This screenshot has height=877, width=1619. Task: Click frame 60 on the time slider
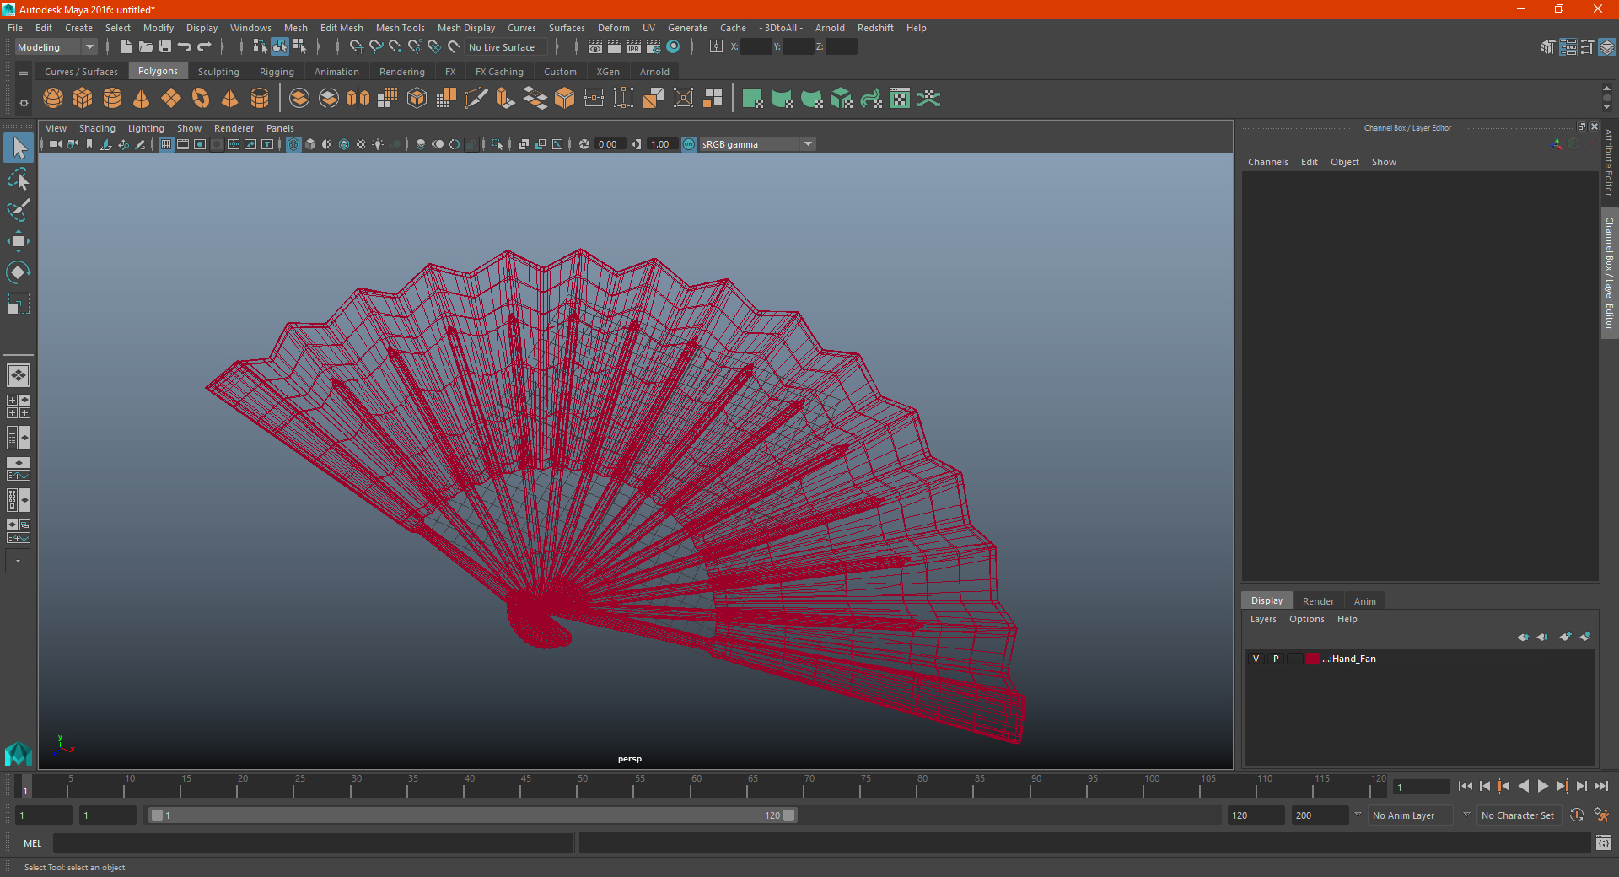point(691,786)
